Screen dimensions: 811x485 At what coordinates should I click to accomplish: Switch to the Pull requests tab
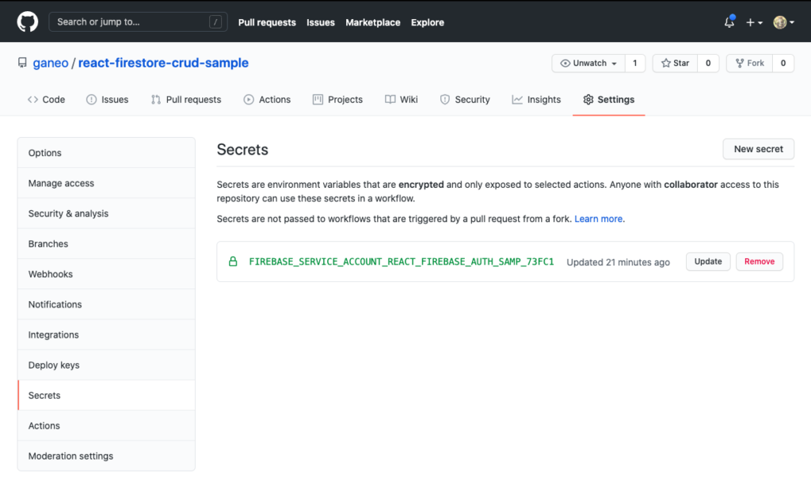[x=185, y=99]
